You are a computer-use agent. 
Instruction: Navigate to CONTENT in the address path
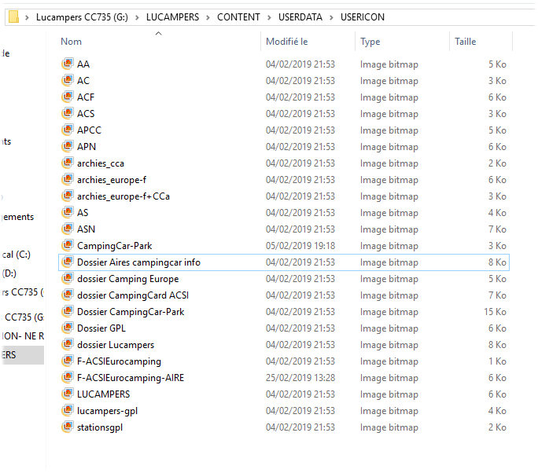click(239, 17)
